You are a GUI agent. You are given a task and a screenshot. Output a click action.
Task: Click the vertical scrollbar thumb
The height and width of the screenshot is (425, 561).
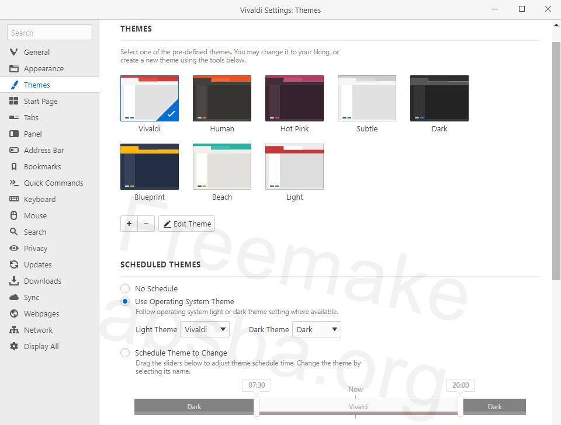(556, 161)
